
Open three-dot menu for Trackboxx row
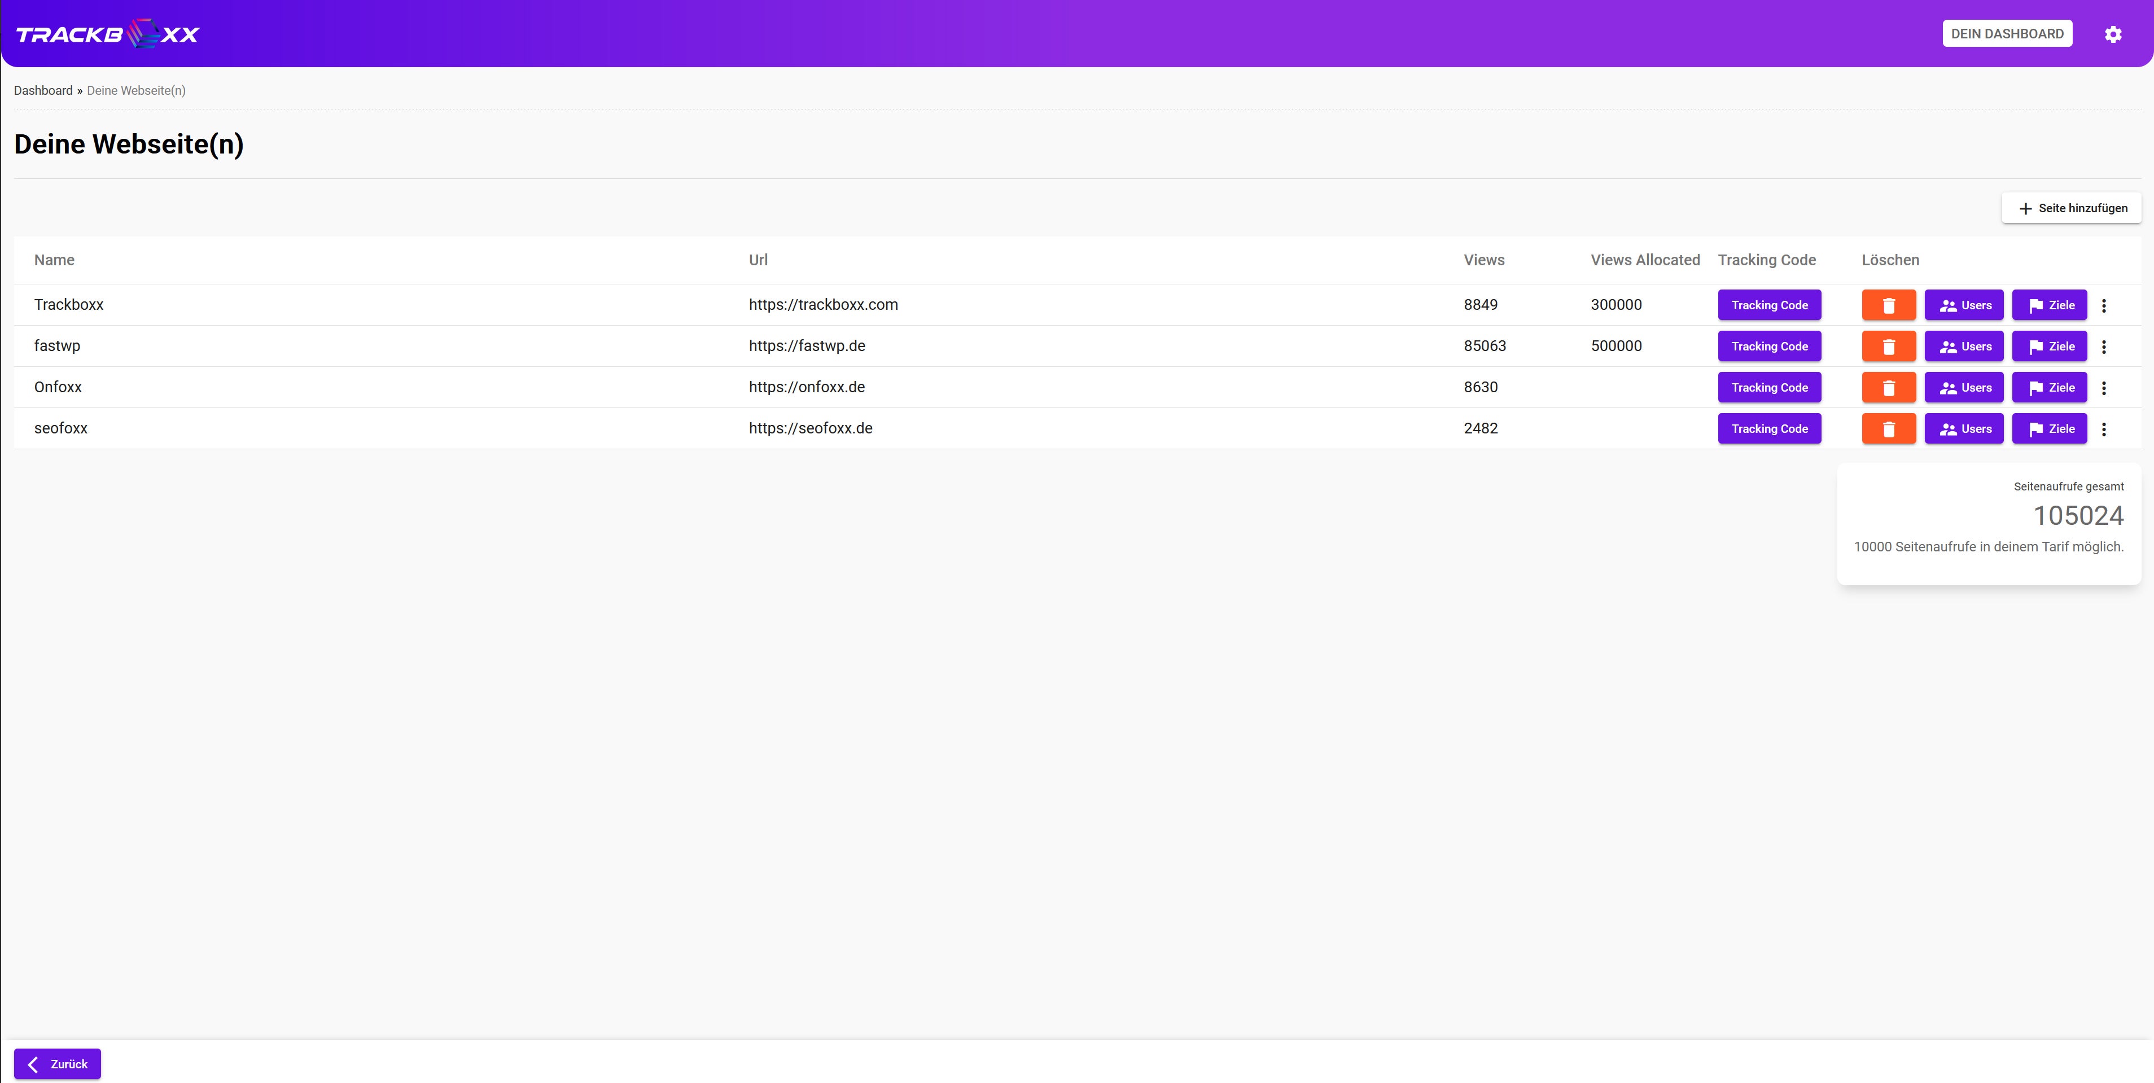(2104, 305)
